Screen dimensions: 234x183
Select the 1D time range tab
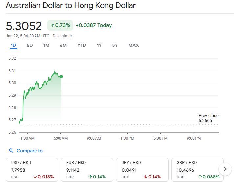[x=13, y=45]
